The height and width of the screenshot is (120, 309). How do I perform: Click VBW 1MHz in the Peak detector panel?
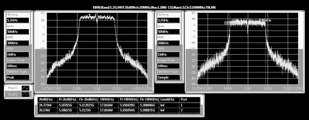[18, 55]
